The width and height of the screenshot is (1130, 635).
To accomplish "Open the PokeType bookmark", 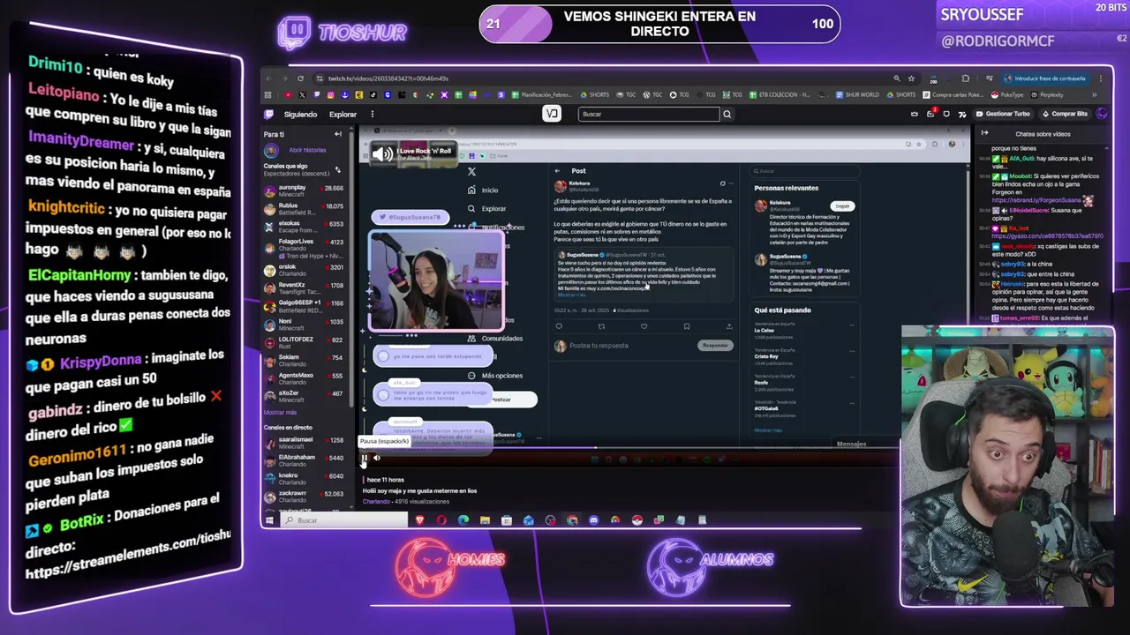I will click(x=1008, y=94).
